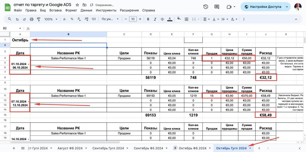306x152 pixels.
Task: Open the all sheets list icon
Action: coord(23,148)
